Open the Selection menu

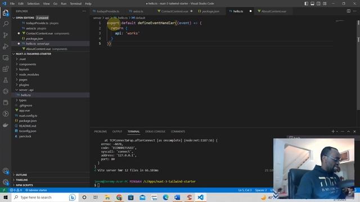click(33, 3)
